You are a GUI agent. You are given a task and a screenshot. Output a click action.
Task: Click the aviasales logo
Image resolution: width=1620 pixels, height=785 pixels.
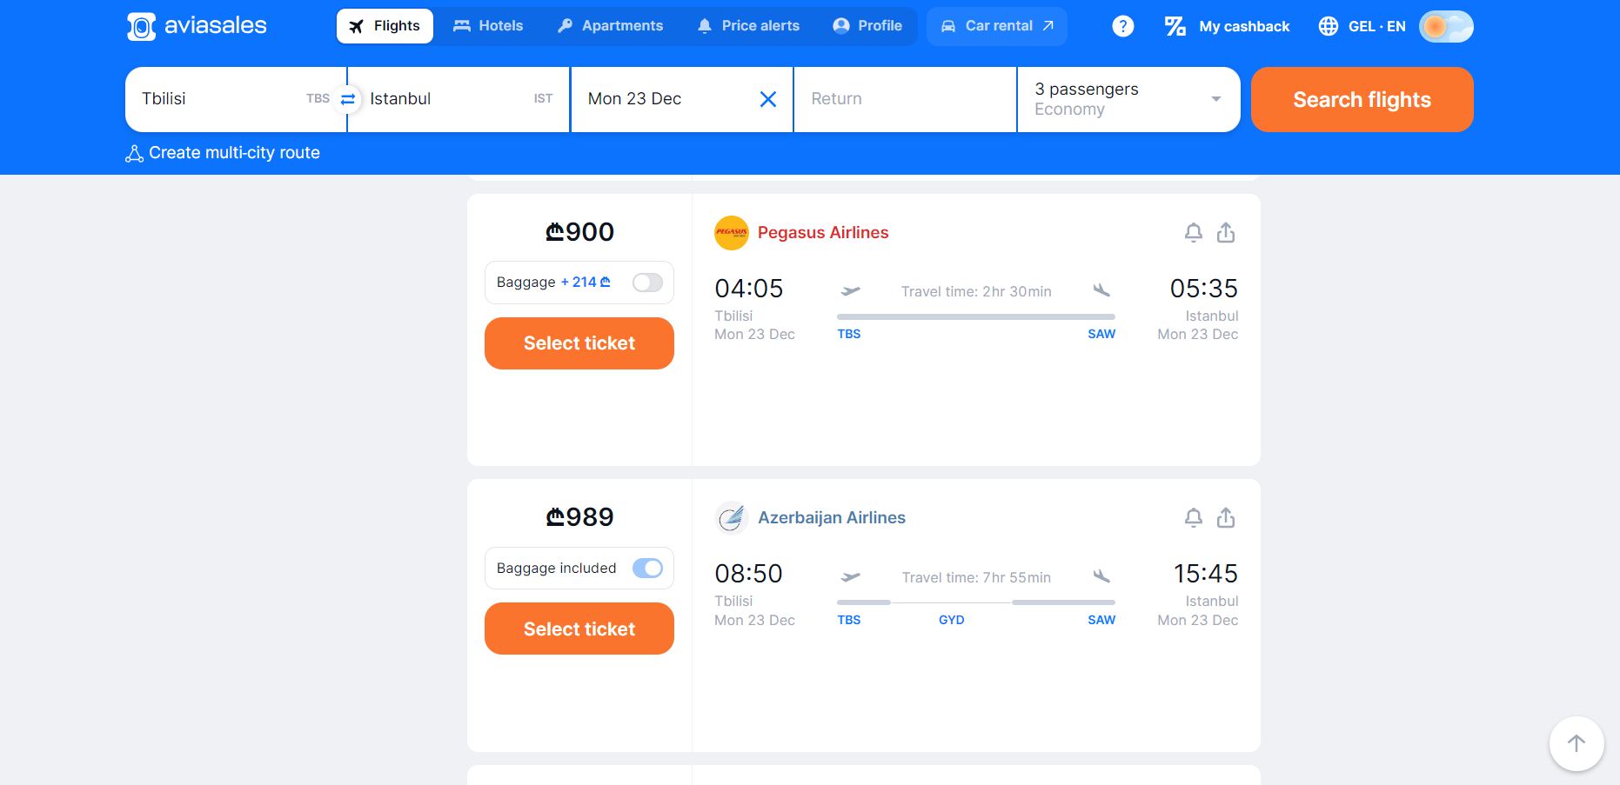pyautogui.click(x=197, y=26)
